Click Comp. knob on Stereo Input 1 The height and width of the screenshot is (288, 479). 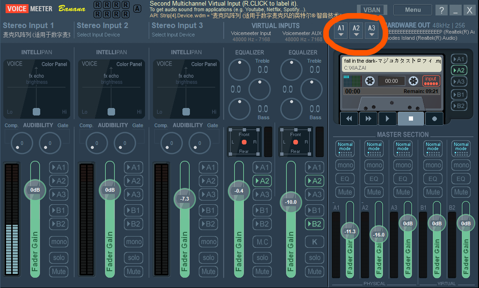(22, 143)
